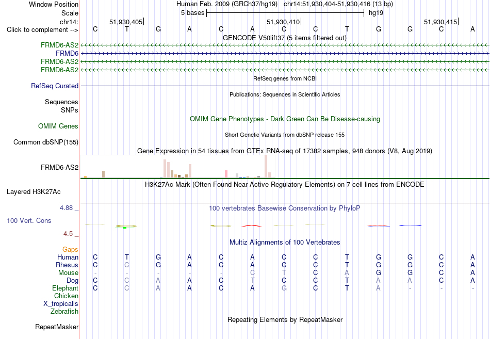This screenshot has height=339, width=490.
Task: Select the Window Position label
Action: pyautogui.click(x=54, y=4)
